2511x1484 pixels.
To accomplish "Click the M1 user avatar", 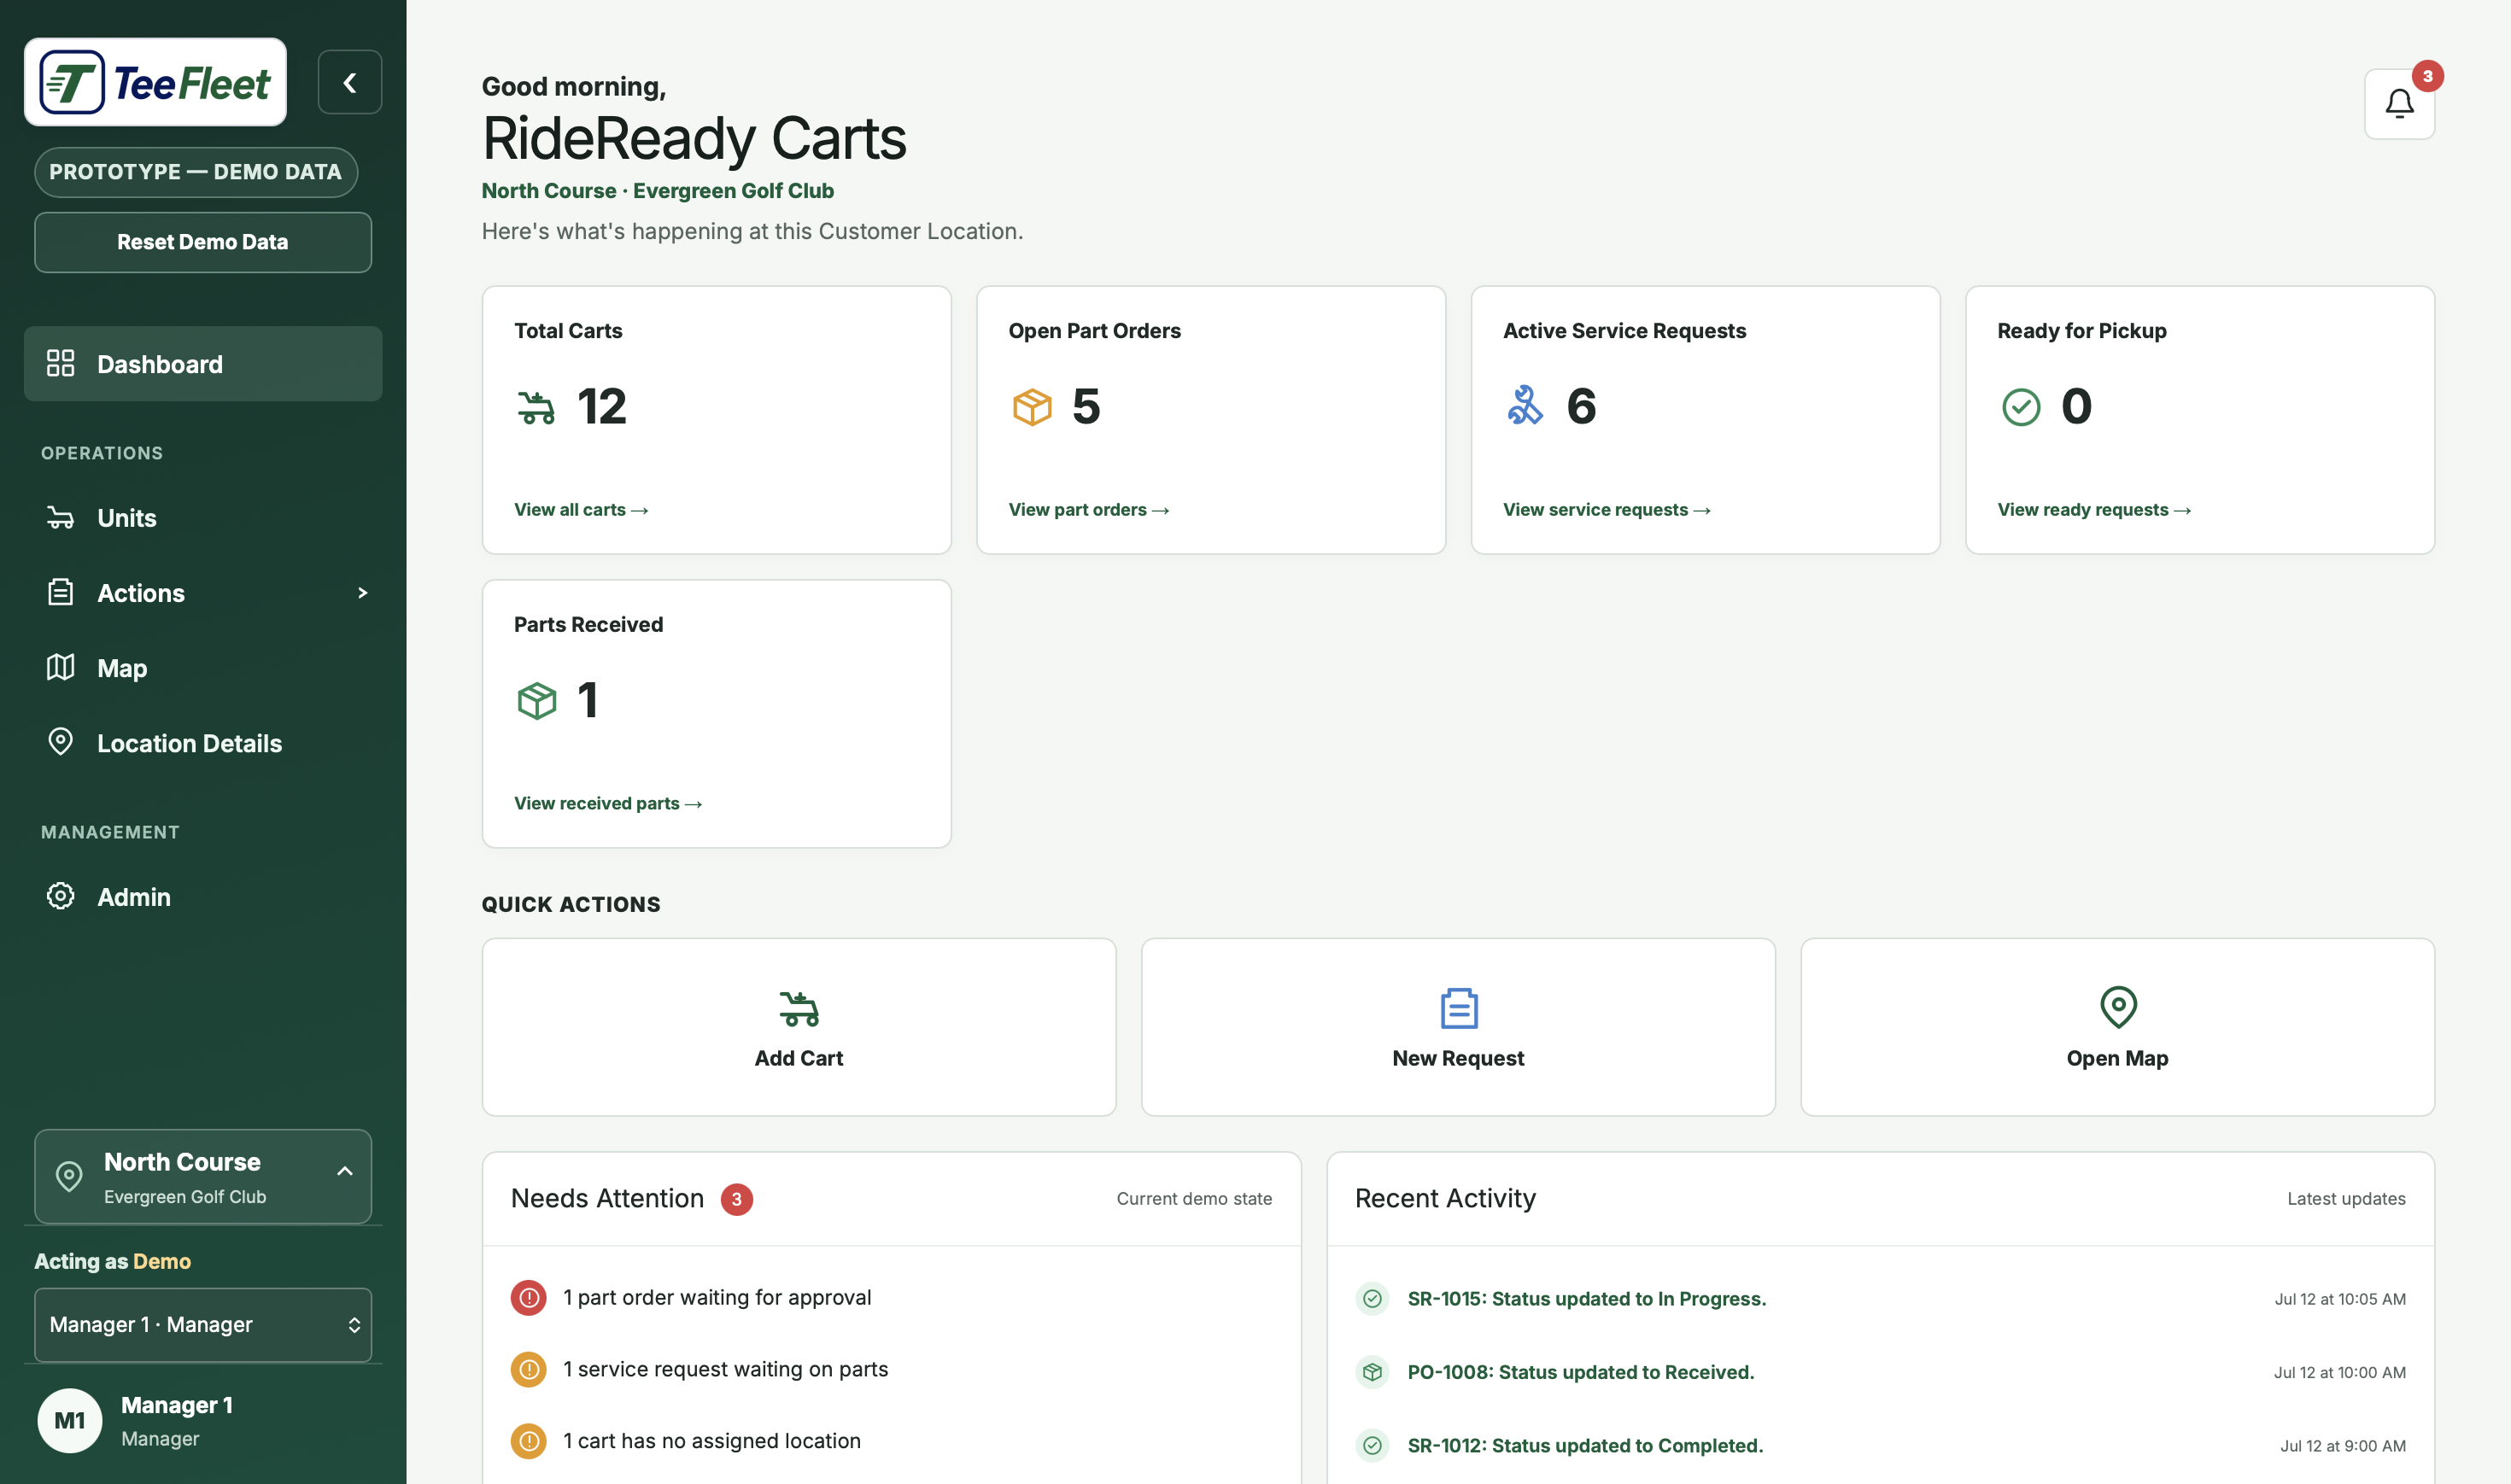I will coord(70,1420).
